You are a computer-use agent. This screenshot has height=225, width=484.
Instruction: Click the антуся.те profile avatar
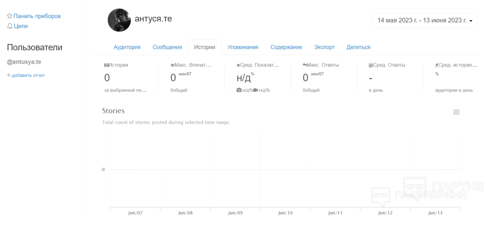[119, 20]
